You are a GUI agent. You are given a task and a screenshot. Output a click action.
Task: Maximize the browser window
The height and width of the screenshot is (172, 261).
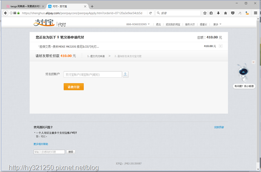[246, 3]
